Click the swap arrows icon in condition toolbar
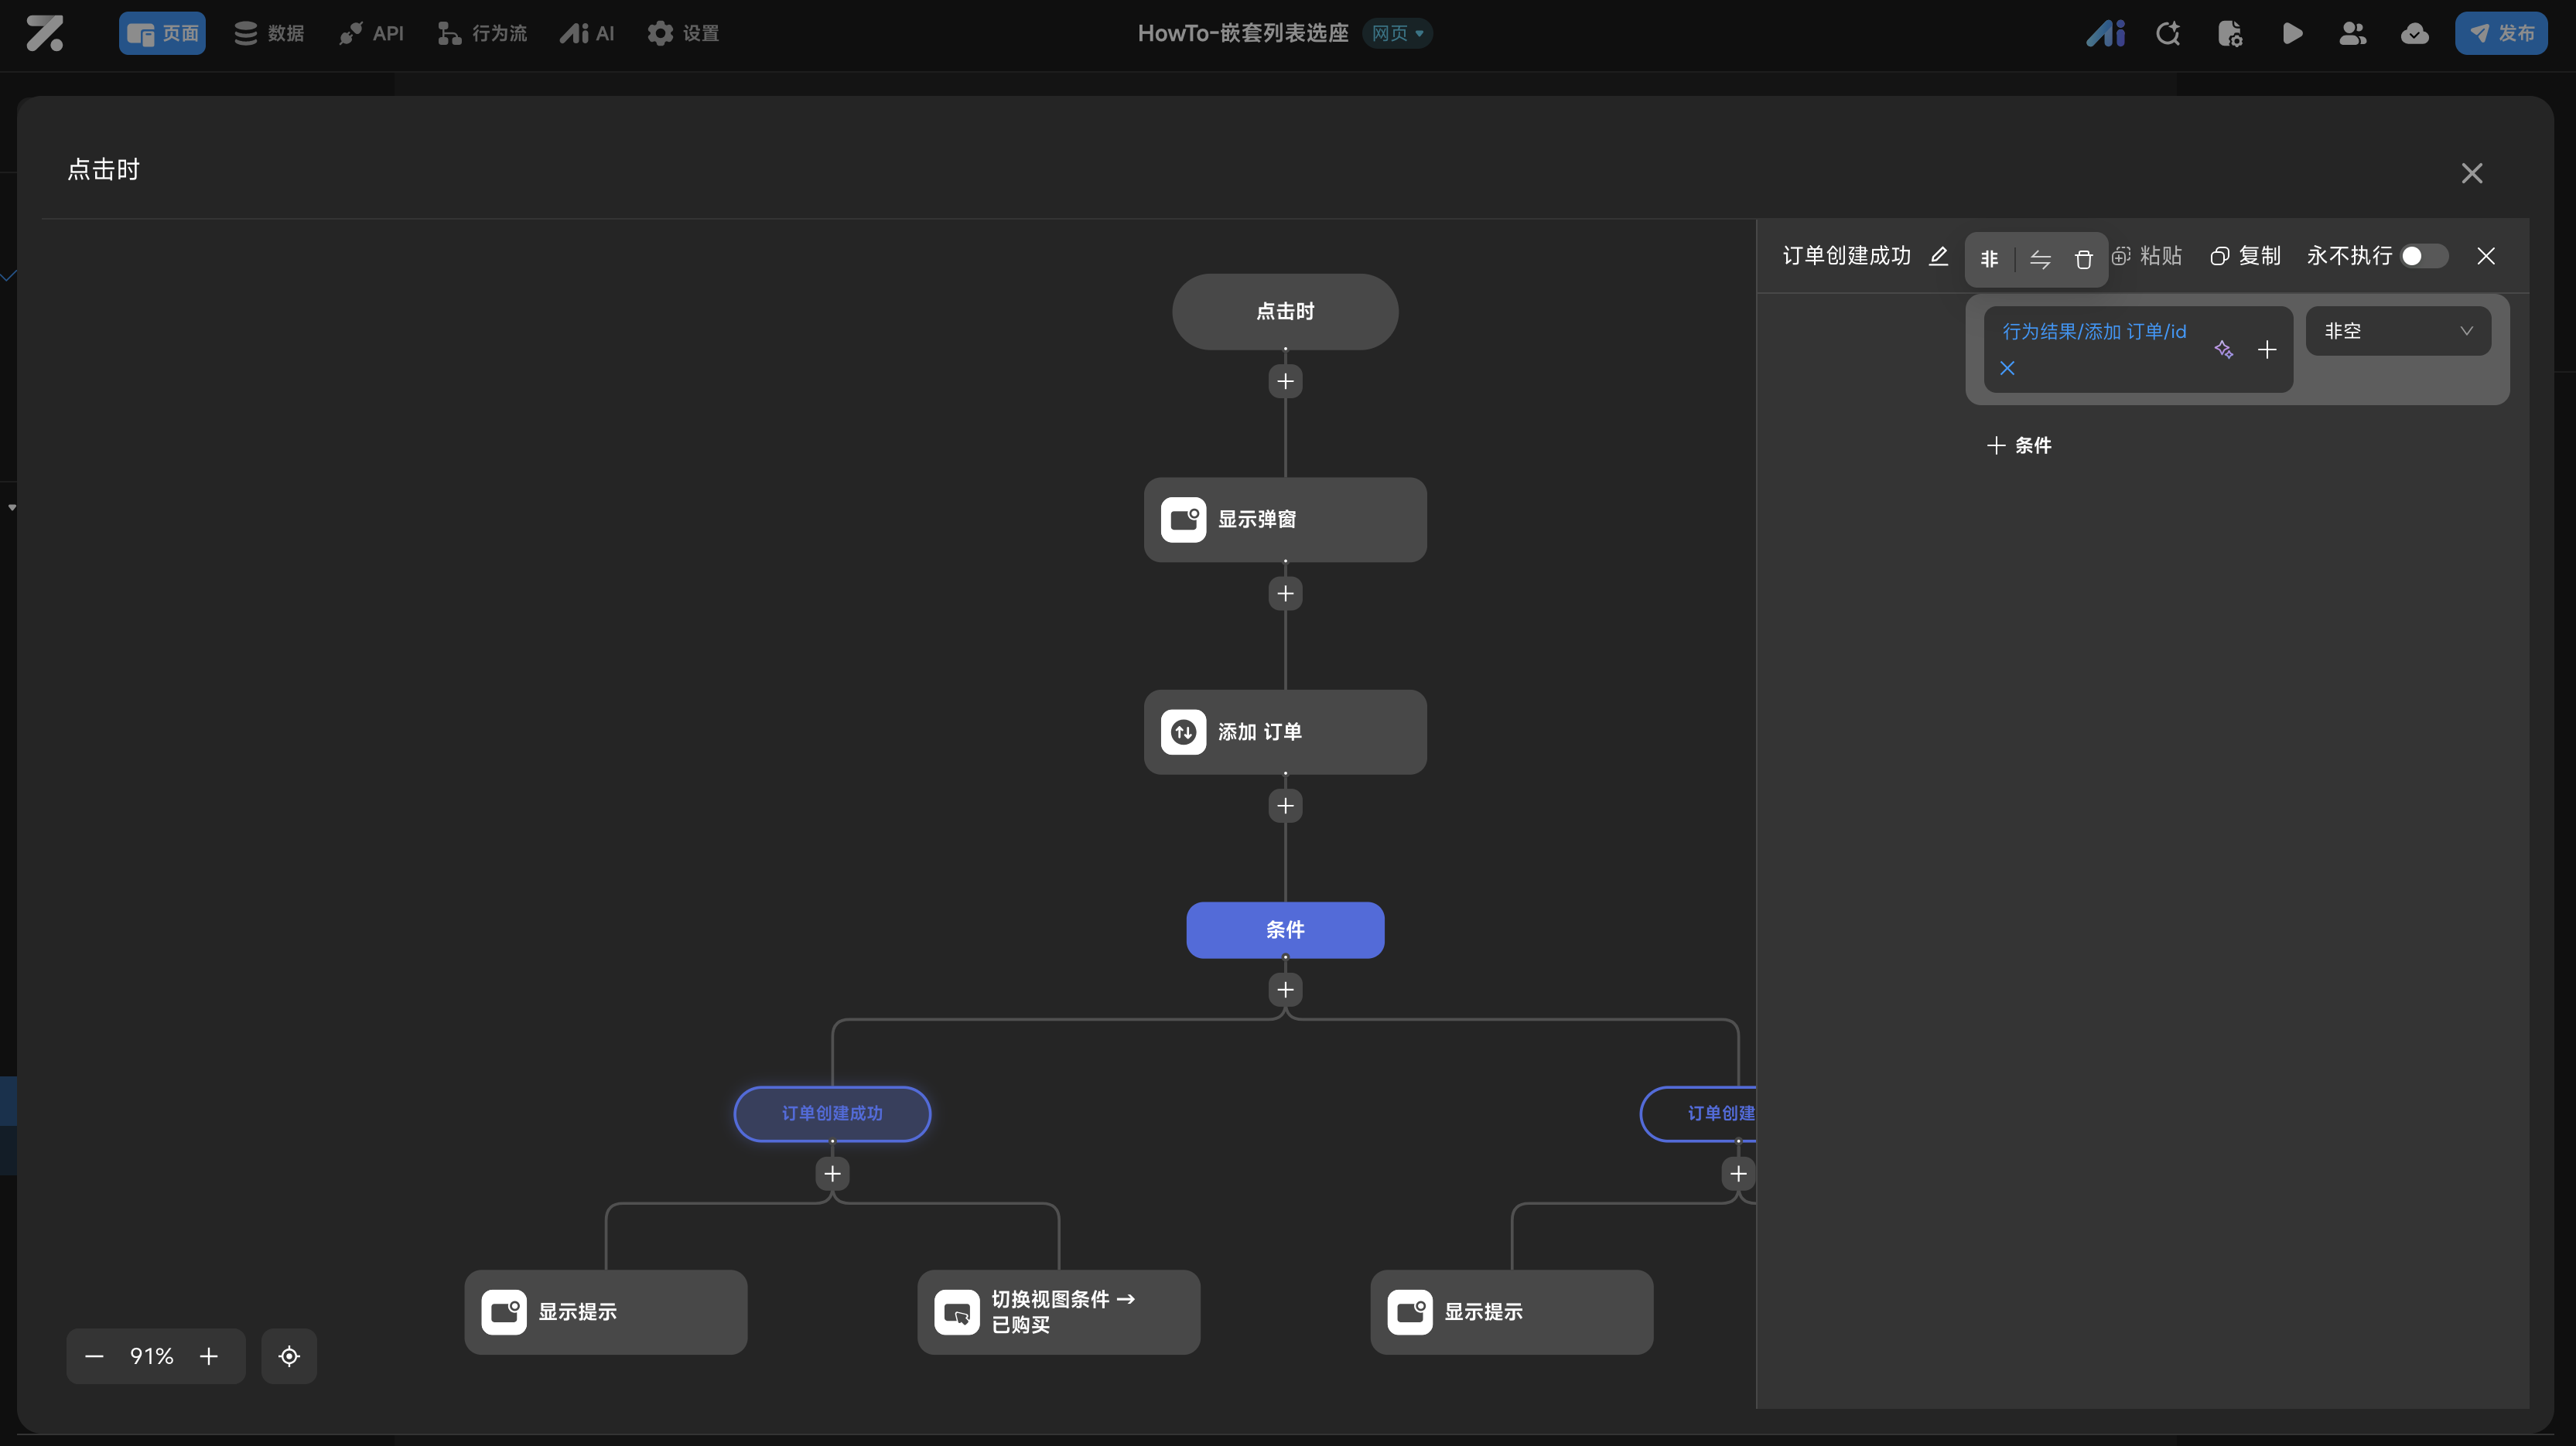 pyautogui.click(x=2040, y=260)
